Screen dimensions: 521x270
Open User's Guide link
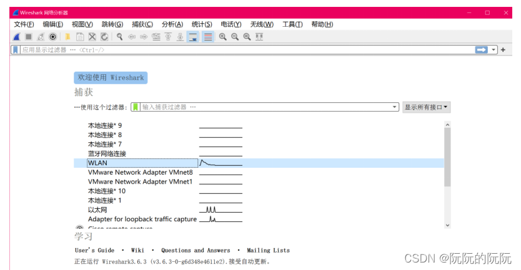point(94,250)
